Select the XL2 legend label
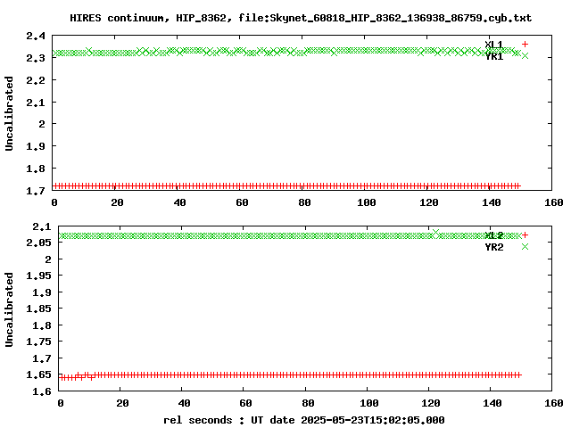 [x=493, y=235]
